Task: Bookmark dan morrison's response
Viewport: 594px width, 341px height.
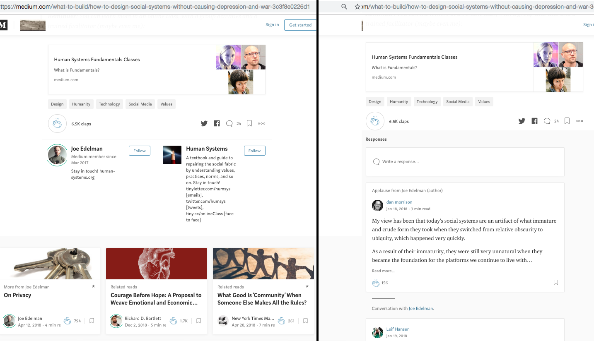Action: [x=556, y=282]
